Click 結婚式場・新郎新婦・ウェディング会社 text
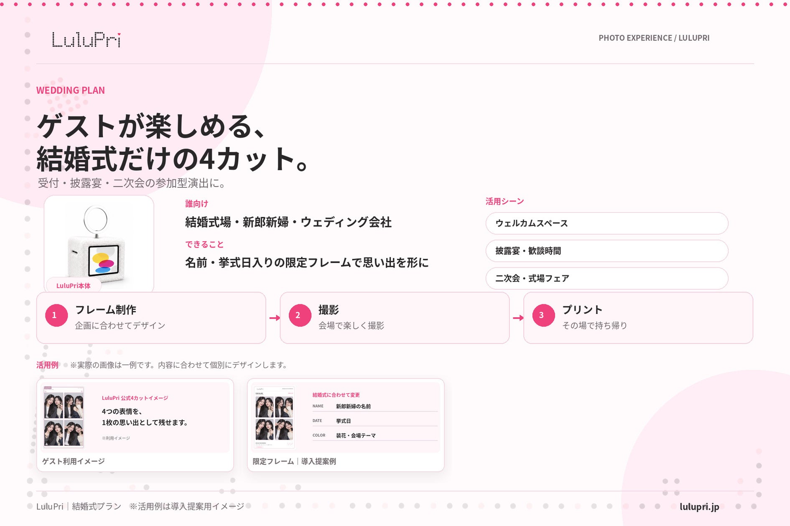The height and width of the screenshot is (526, 790). pyautogui.click(x=288, y=222)
